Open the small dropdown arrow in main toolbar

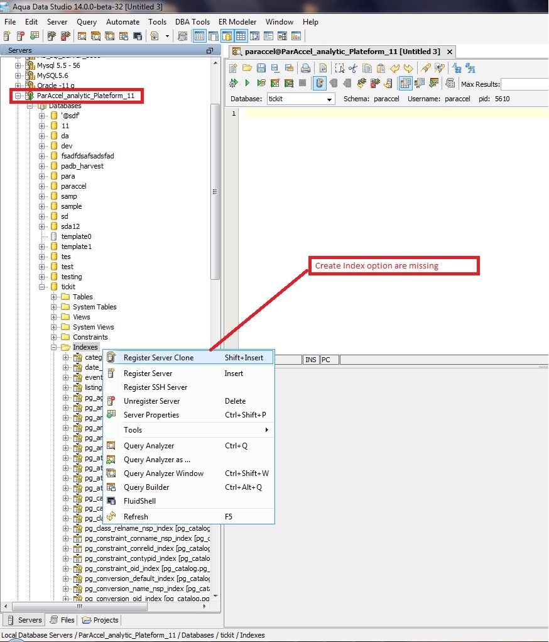click(167, 36)
